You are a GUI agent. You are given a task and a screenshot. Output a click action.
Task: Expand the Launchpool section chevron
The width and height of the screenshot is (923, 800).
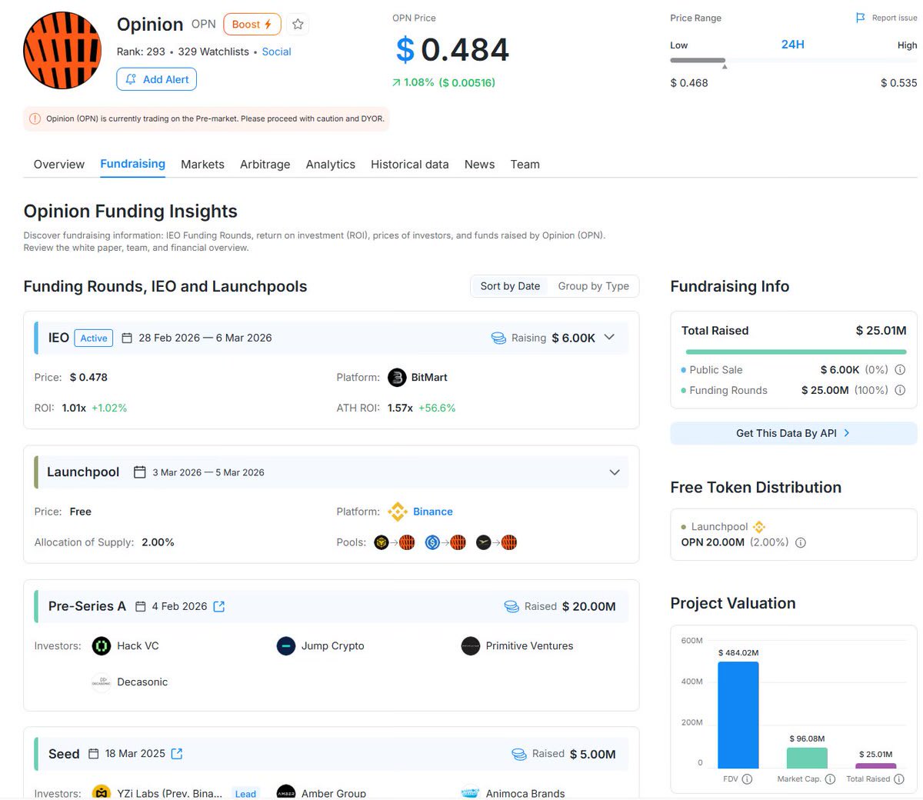(614, 472)
